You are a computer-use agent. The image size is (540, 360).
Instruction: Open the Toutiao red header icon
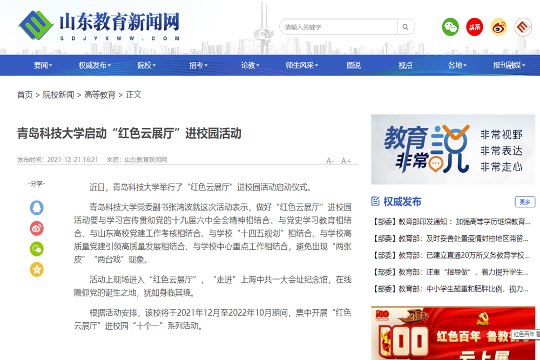point(475,27)
